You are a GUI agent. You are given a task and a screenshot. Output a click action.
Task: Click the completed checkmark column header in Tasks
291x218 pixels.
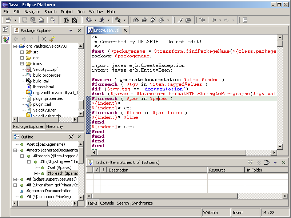point(96,170)
